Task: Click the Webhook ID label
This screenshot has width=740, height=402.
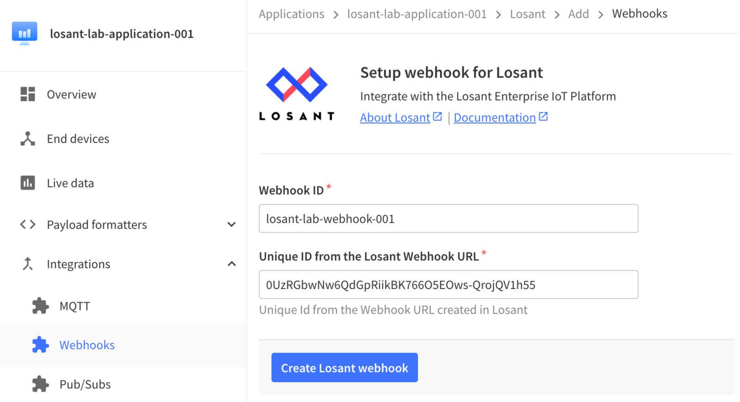Action: 291,190
